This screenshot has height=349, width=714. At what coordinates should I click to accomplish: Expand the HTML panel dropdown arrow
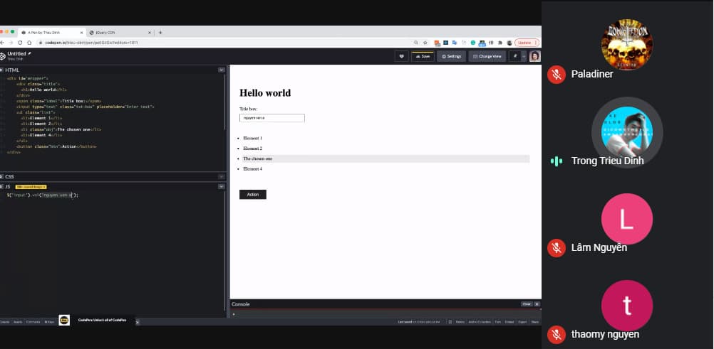coord(222,70)
